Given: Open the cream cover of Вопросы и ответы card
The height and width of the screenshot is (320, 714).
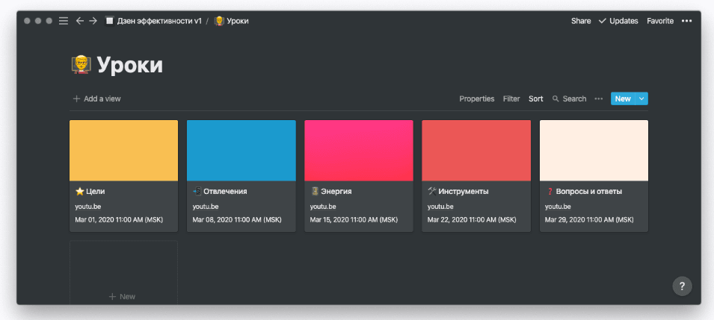Looking at the screenshot, I should (594, 151).
